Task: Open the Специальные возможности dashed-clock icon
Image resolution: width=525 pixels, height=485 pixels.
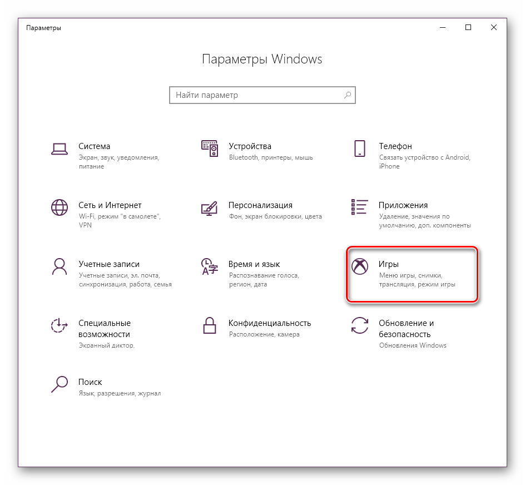Action: pyautogui.click(x=59, y=325)
